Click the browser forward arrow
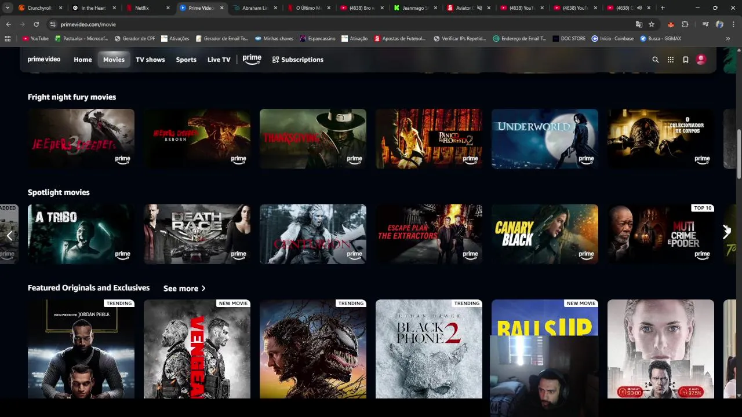742x417 pixels. 22,24
